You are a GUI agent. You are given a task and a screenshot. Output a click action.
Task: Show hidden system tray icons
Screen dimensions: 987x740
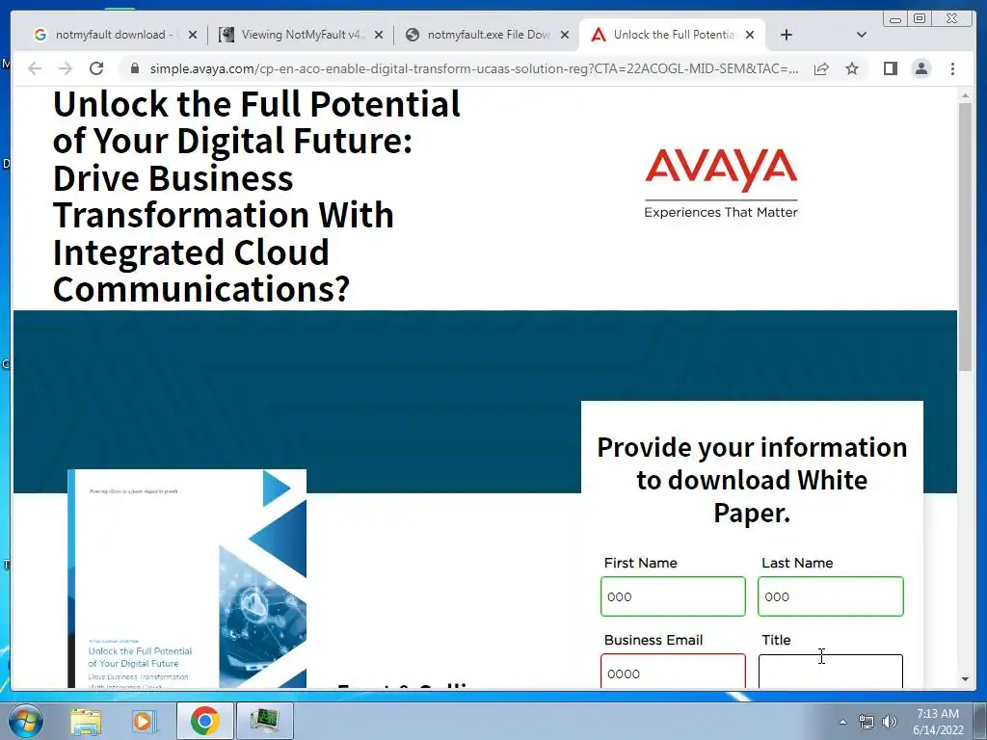tap(842, 722)
